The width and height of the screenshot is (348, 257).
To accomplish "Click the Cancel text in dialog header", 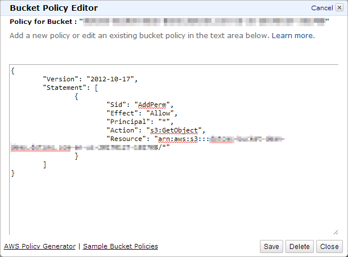I will coord(322,8).
